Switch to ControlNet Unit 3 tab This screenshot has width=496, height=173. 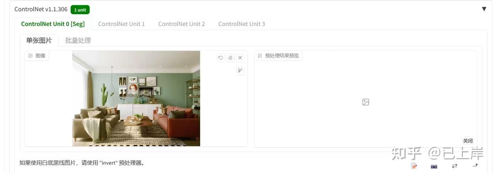coord(242,24)
